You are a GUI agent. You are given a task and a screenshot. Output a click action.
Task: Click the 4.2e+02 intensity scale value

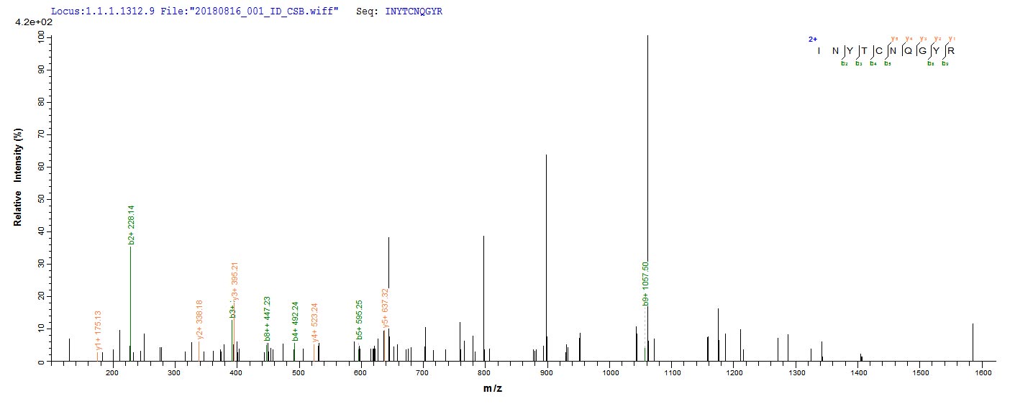[x=30, y=23]
